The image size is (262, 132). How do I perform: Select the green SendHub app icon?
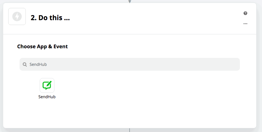[x=47, y=85]
